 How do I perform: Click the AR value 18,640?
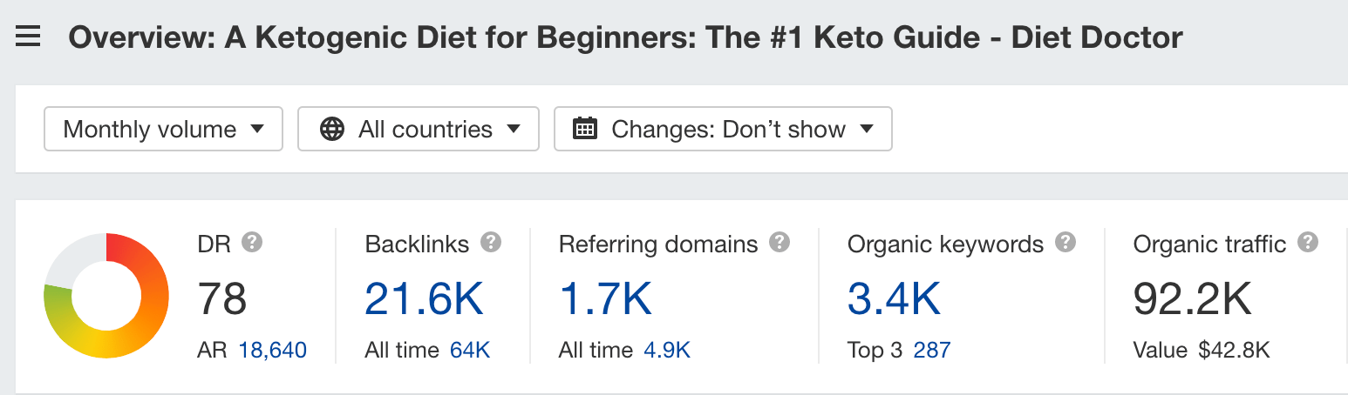[272, 351]
